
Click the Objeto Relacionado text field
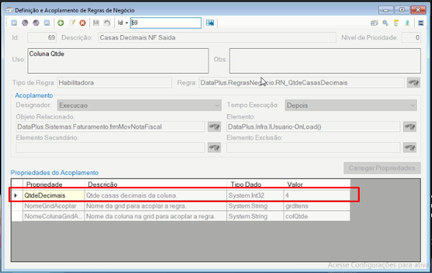coord(110,127)
